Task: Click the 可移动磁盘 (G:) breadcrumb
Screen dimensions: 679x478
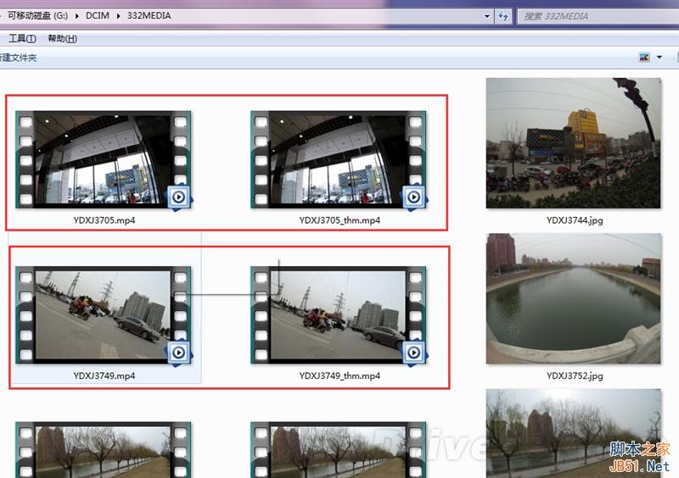Action: coord(37,15)
